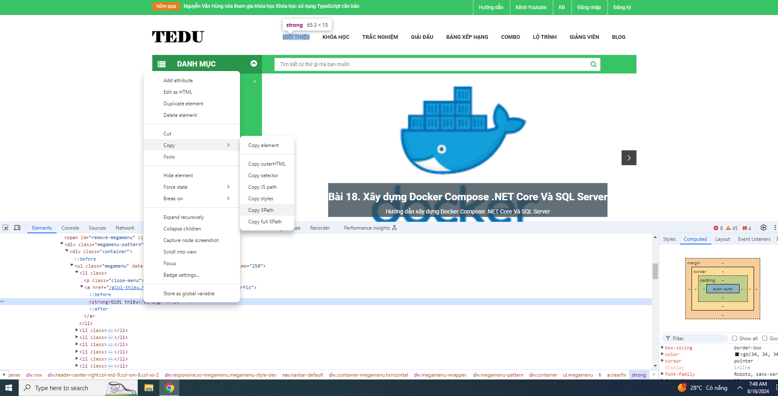Click the Windows Start button
The image size is (778, 396).
click(9, 388)
